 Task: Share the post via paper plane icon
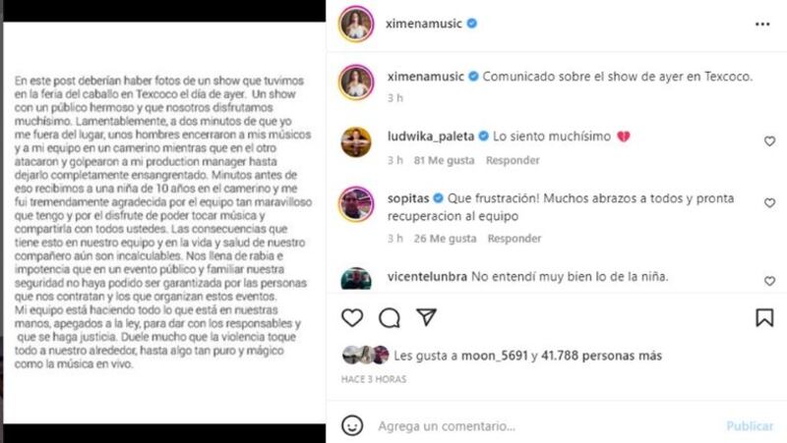[x=426, y=317]
